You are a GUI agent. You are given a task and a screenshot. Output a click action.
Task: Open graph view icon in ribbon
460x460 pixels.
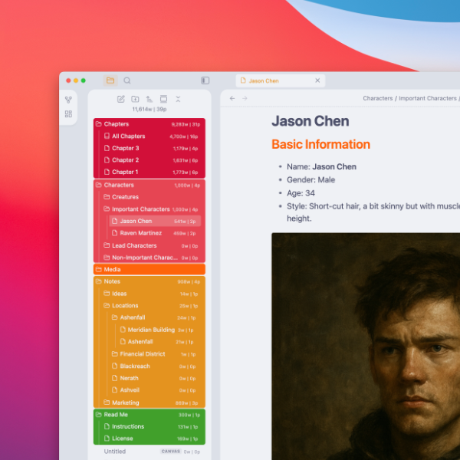click(68, 100)
